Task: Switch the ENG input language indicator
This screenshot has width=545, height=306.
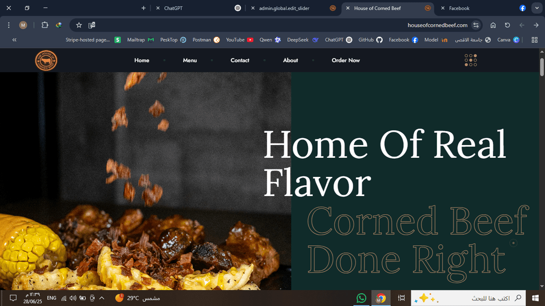Action: [x=52, y=298]
